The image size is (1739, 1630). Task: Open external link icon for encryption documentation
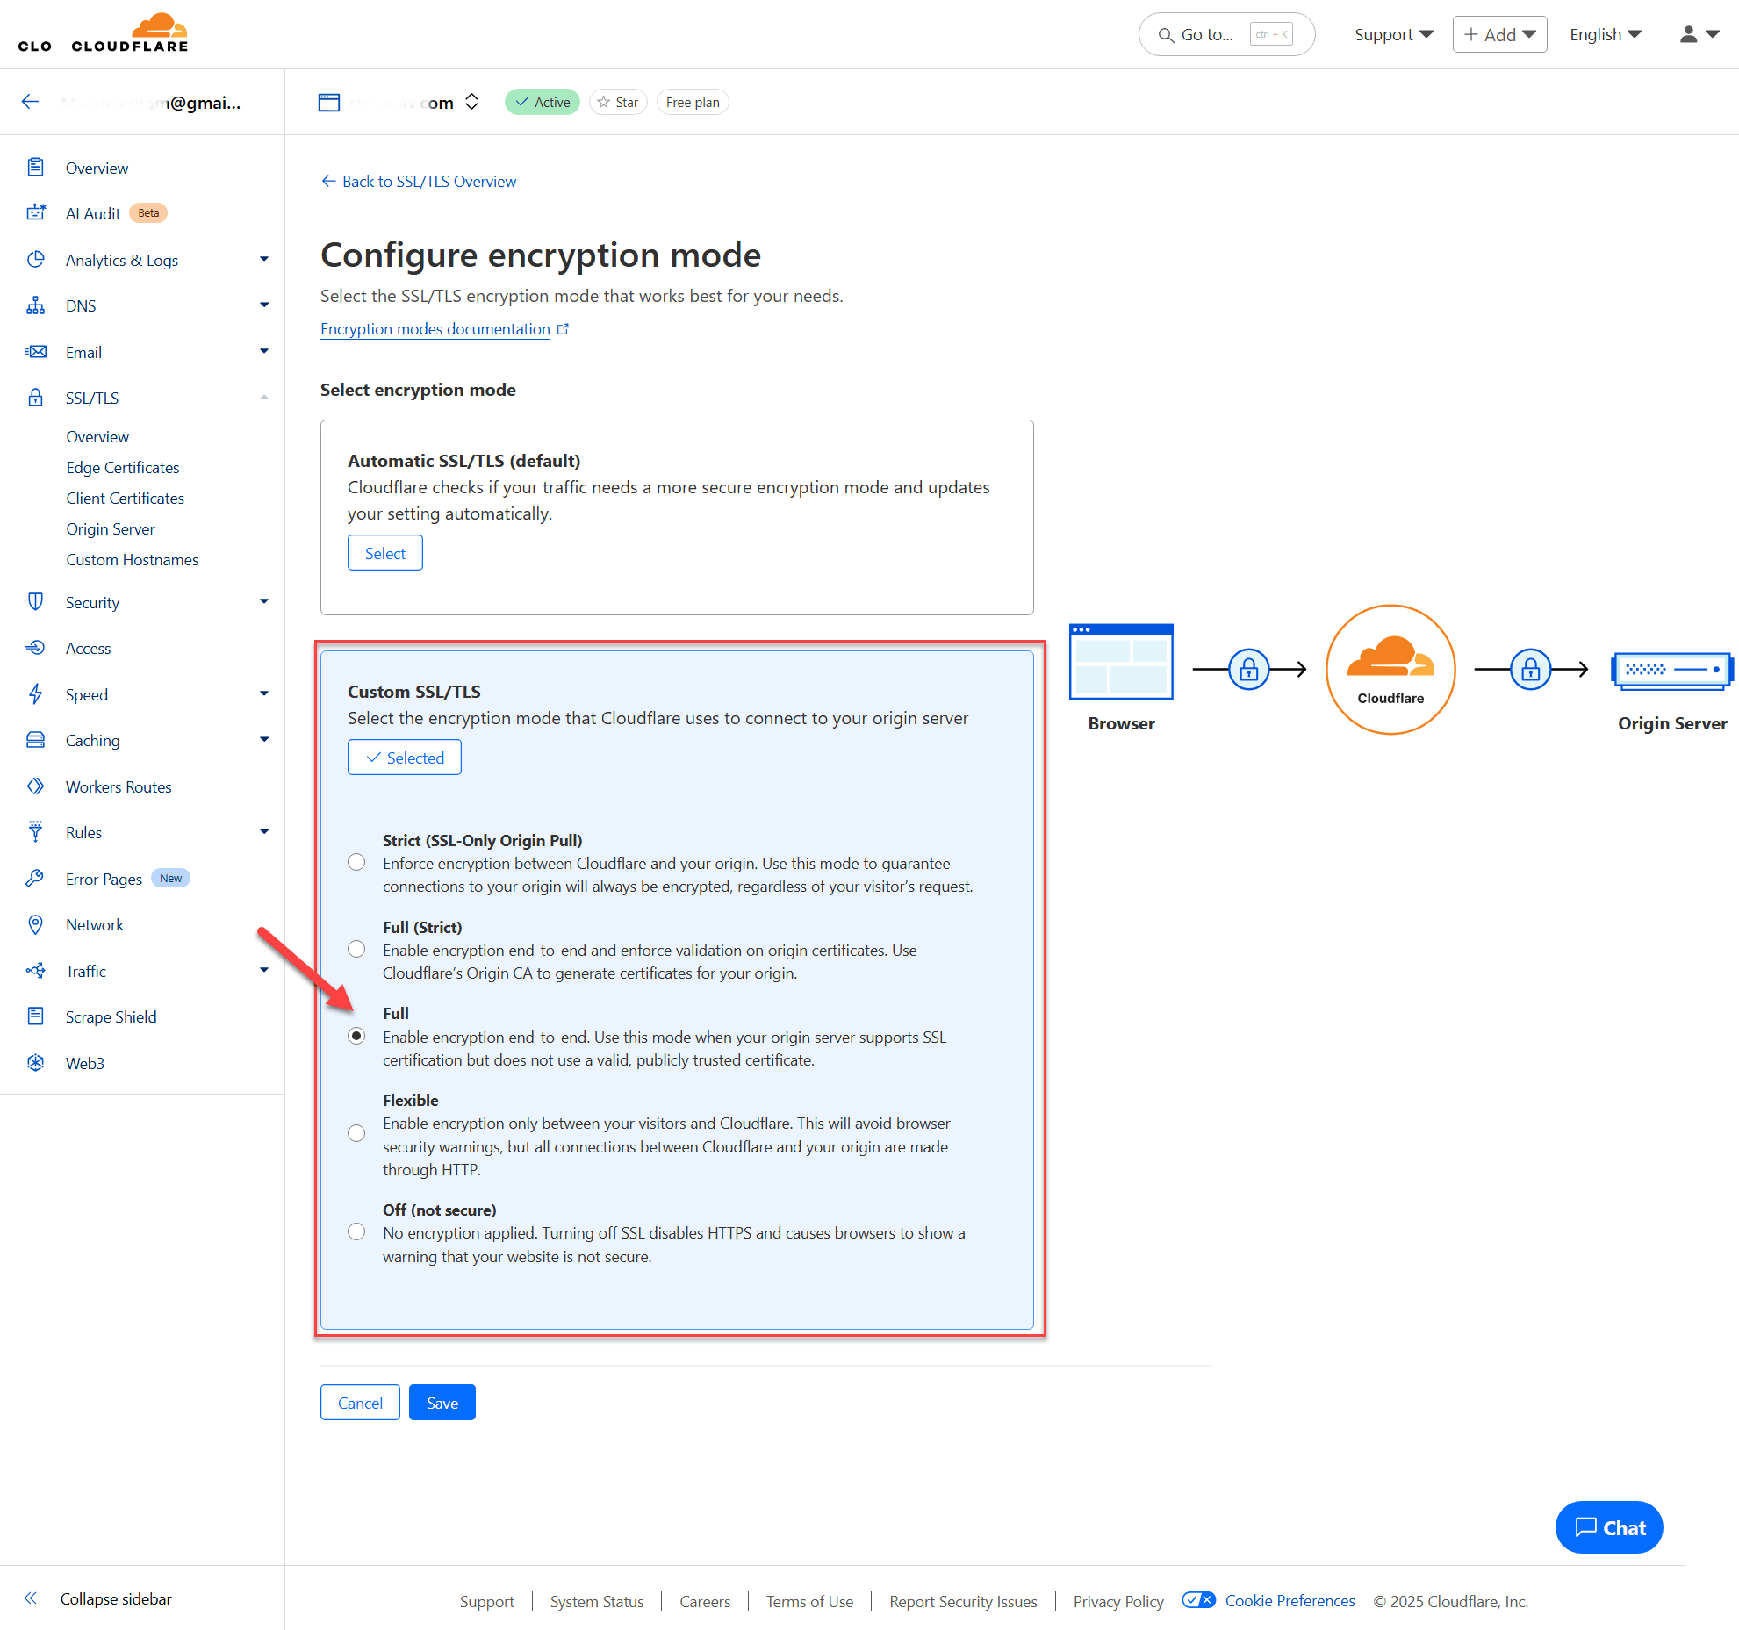(563, 329)
